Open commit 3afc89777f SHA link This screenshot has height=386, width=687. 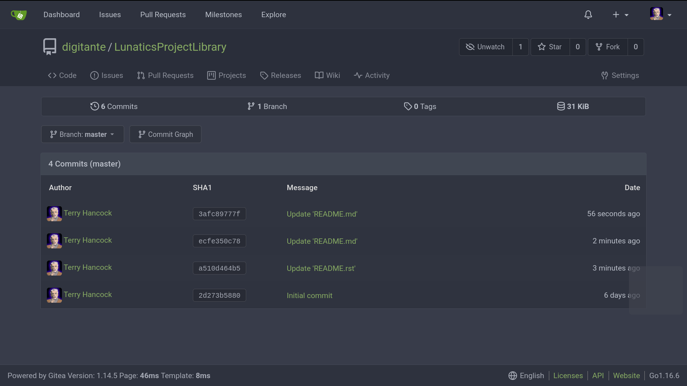[219, 214]
